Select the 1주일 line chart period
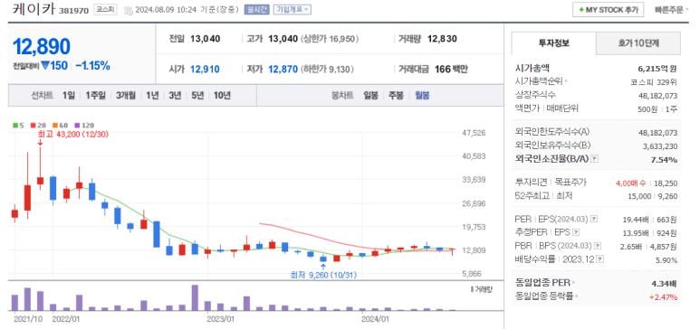Image resolution: width=700 pixels, height=329 pixels. (95, 95)
